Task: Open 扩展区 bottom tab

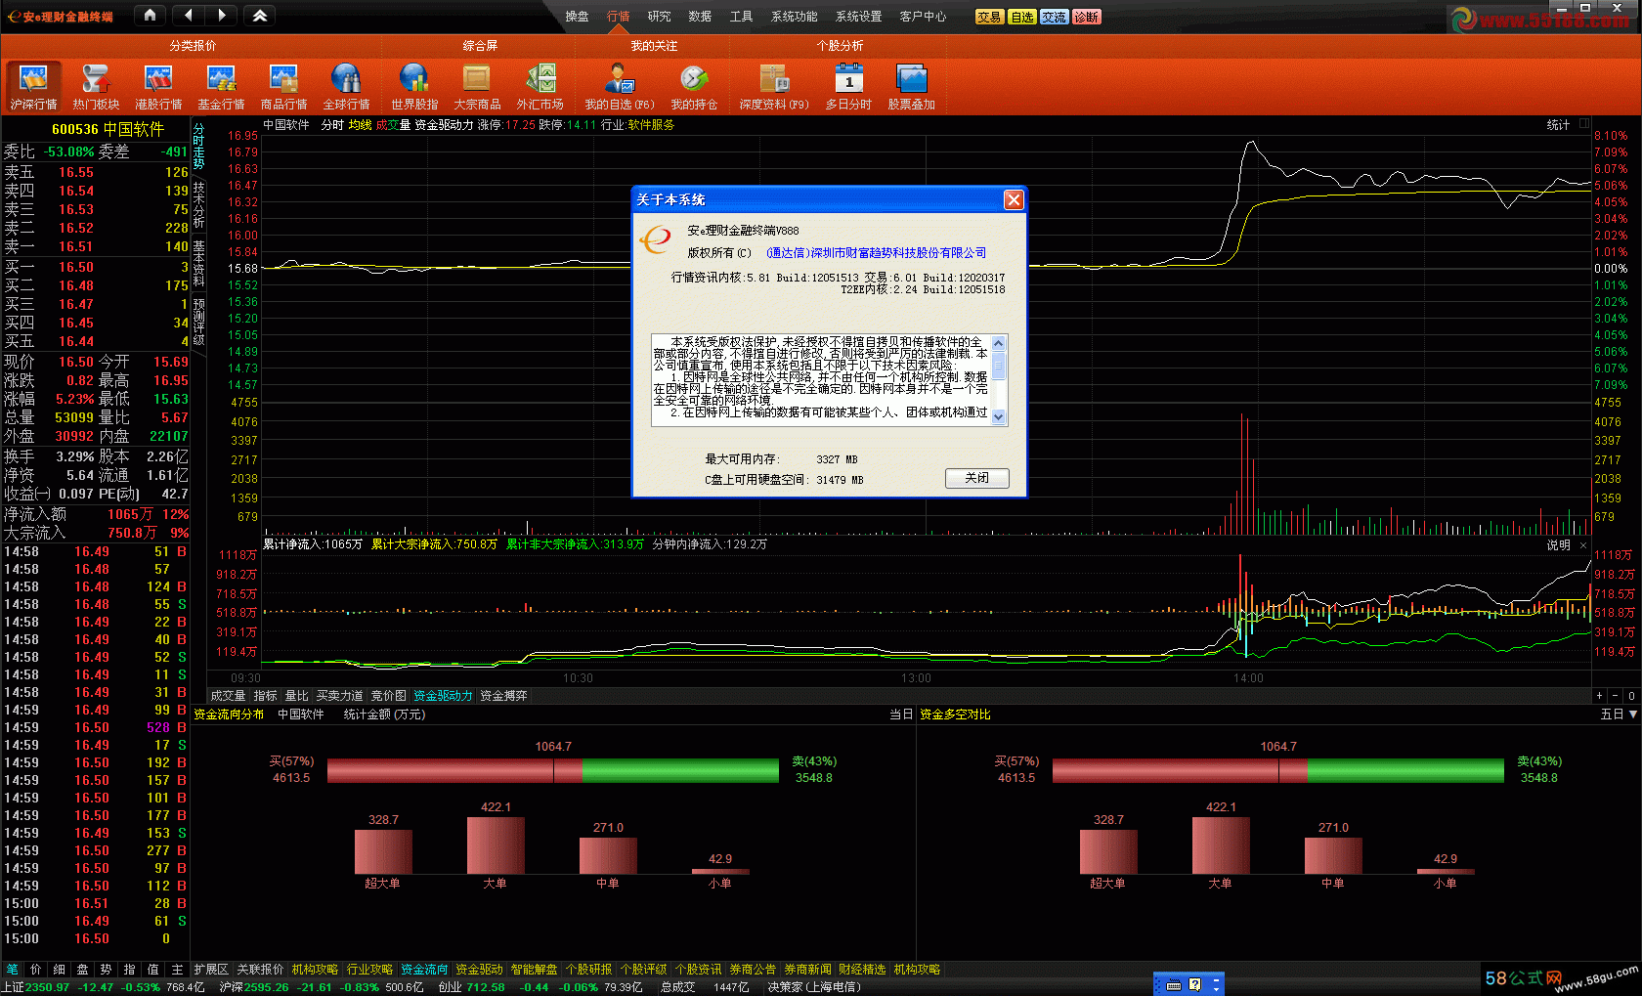Action: coord(210,970)
